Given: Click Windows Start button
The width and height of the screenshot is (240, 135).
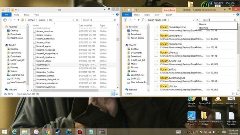Looking at the screenshot, I should [4, 132].
